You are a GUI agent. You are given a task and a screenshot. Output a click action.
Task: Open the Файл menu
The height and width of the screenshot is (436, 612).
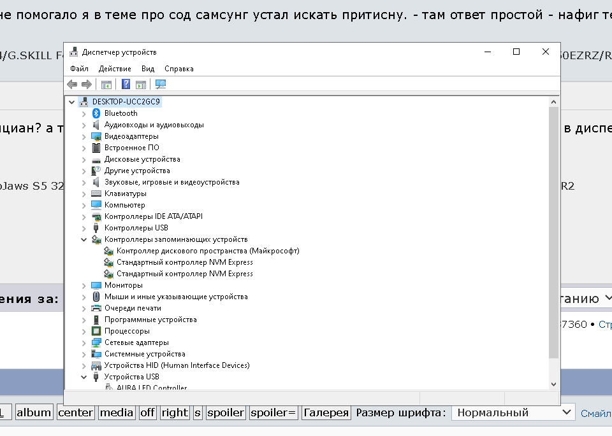(79, 69)
